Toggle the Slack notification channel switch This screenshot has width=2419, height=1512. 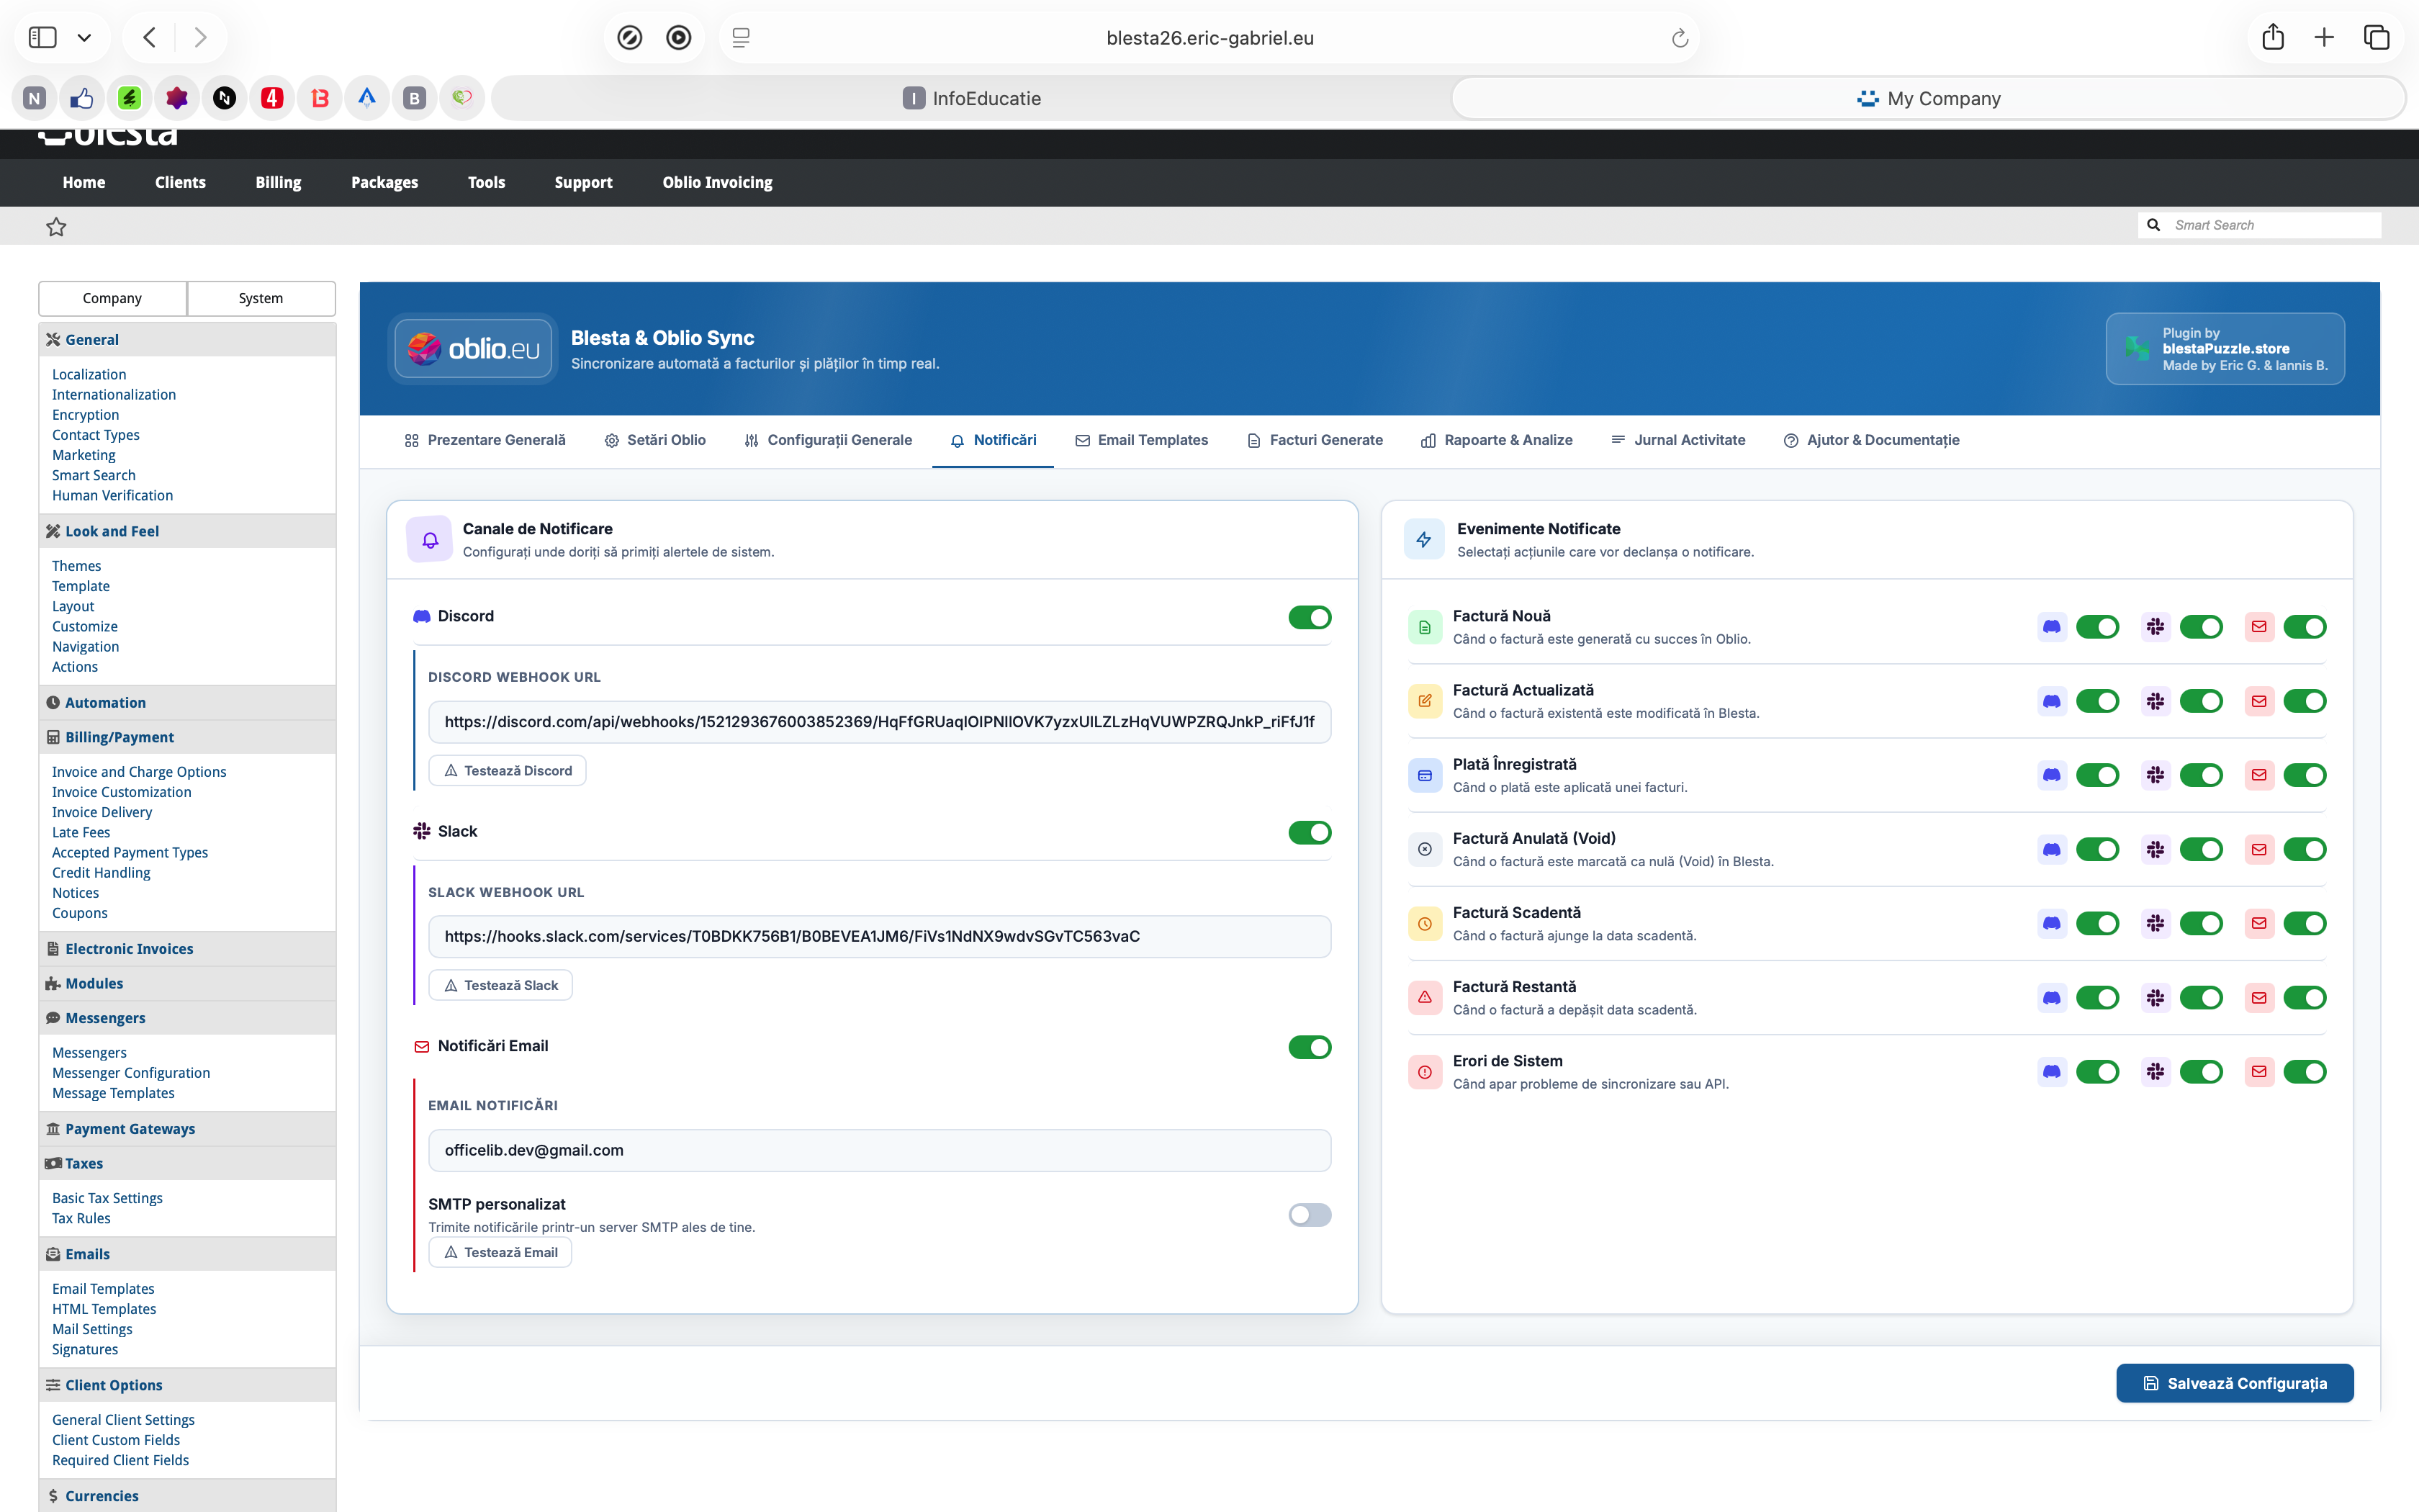click(x=1310, y=832)
